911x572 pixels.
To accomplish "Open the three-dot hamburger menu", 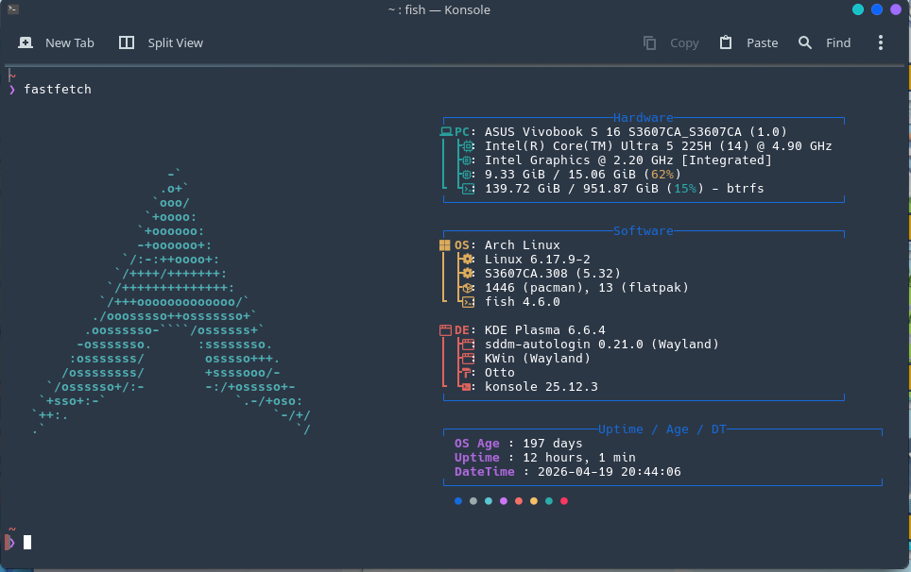I will point(881,42).
